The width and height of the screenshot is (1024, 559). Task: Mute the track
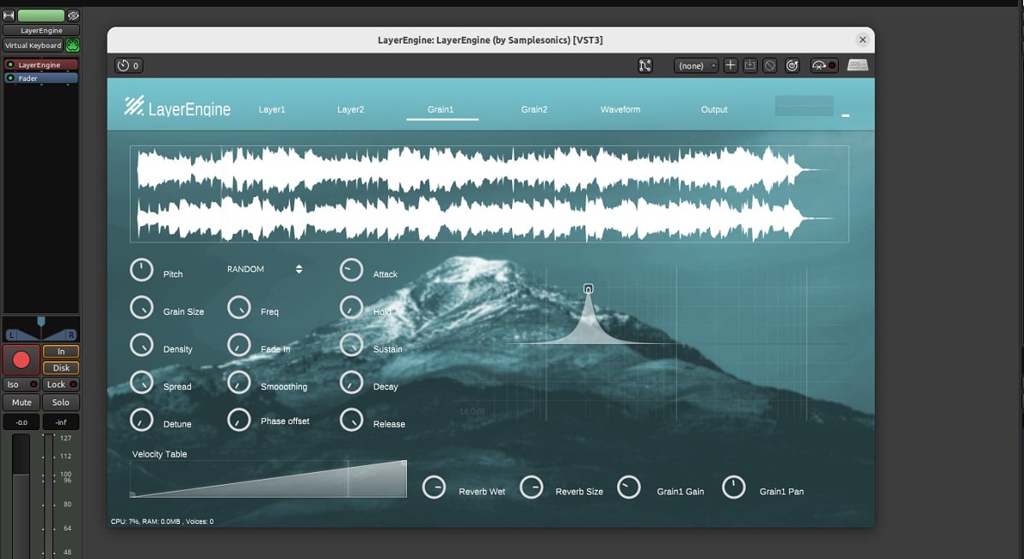(x=21, y=403)
